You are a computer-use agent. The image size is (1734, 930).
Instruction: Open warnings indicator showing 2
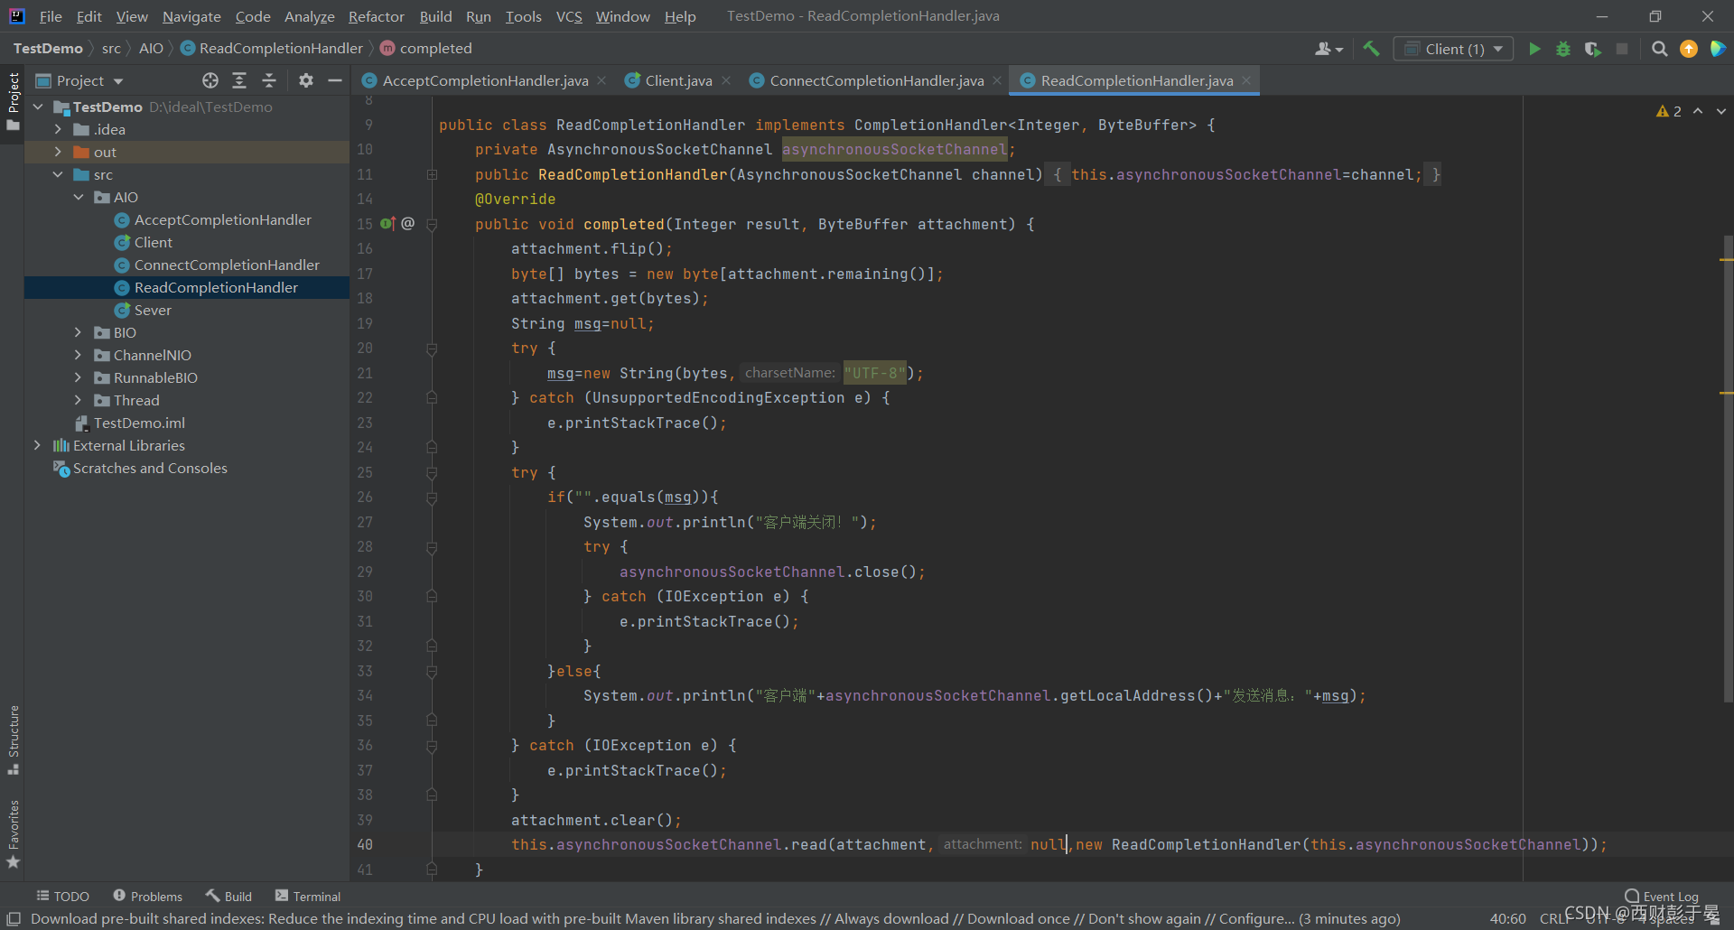[1669, 111]
